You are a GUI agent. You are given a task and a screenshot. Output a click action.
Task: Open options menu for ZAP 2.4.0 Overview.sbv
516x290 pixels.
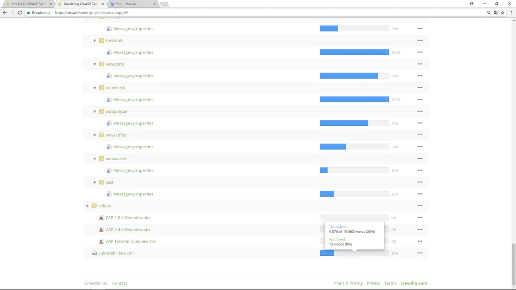[x=420, y=229]
